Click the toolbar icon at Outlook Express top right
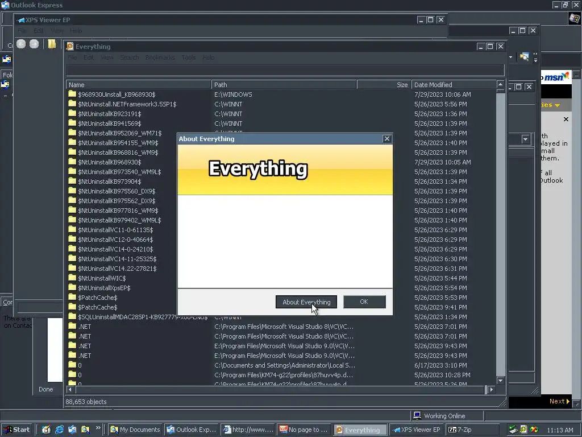Screen dimensions: 582x437 tap(524, 57)
